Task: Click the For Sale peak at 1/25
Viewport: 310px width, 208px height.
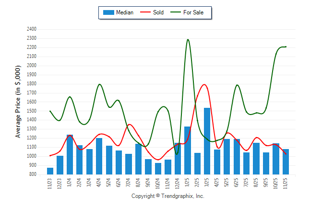Action: 188,40
